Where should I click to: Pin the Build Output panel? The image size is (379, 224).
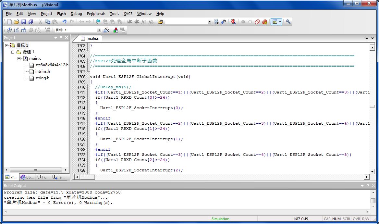tap(368, 186)
